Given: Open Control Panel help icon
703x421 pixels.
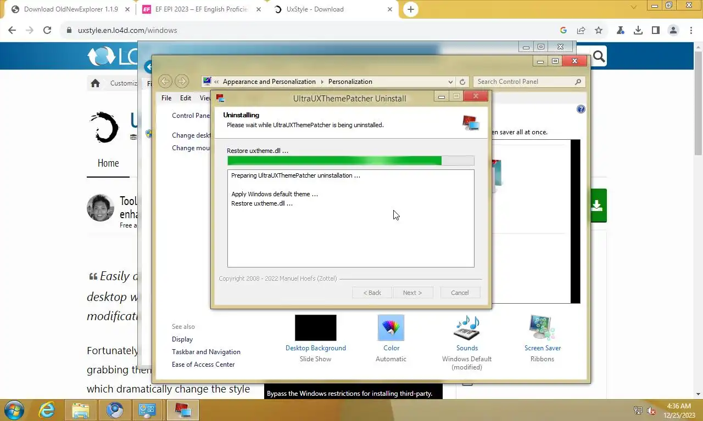Looking at the screenshot, I should coord(581,109).
